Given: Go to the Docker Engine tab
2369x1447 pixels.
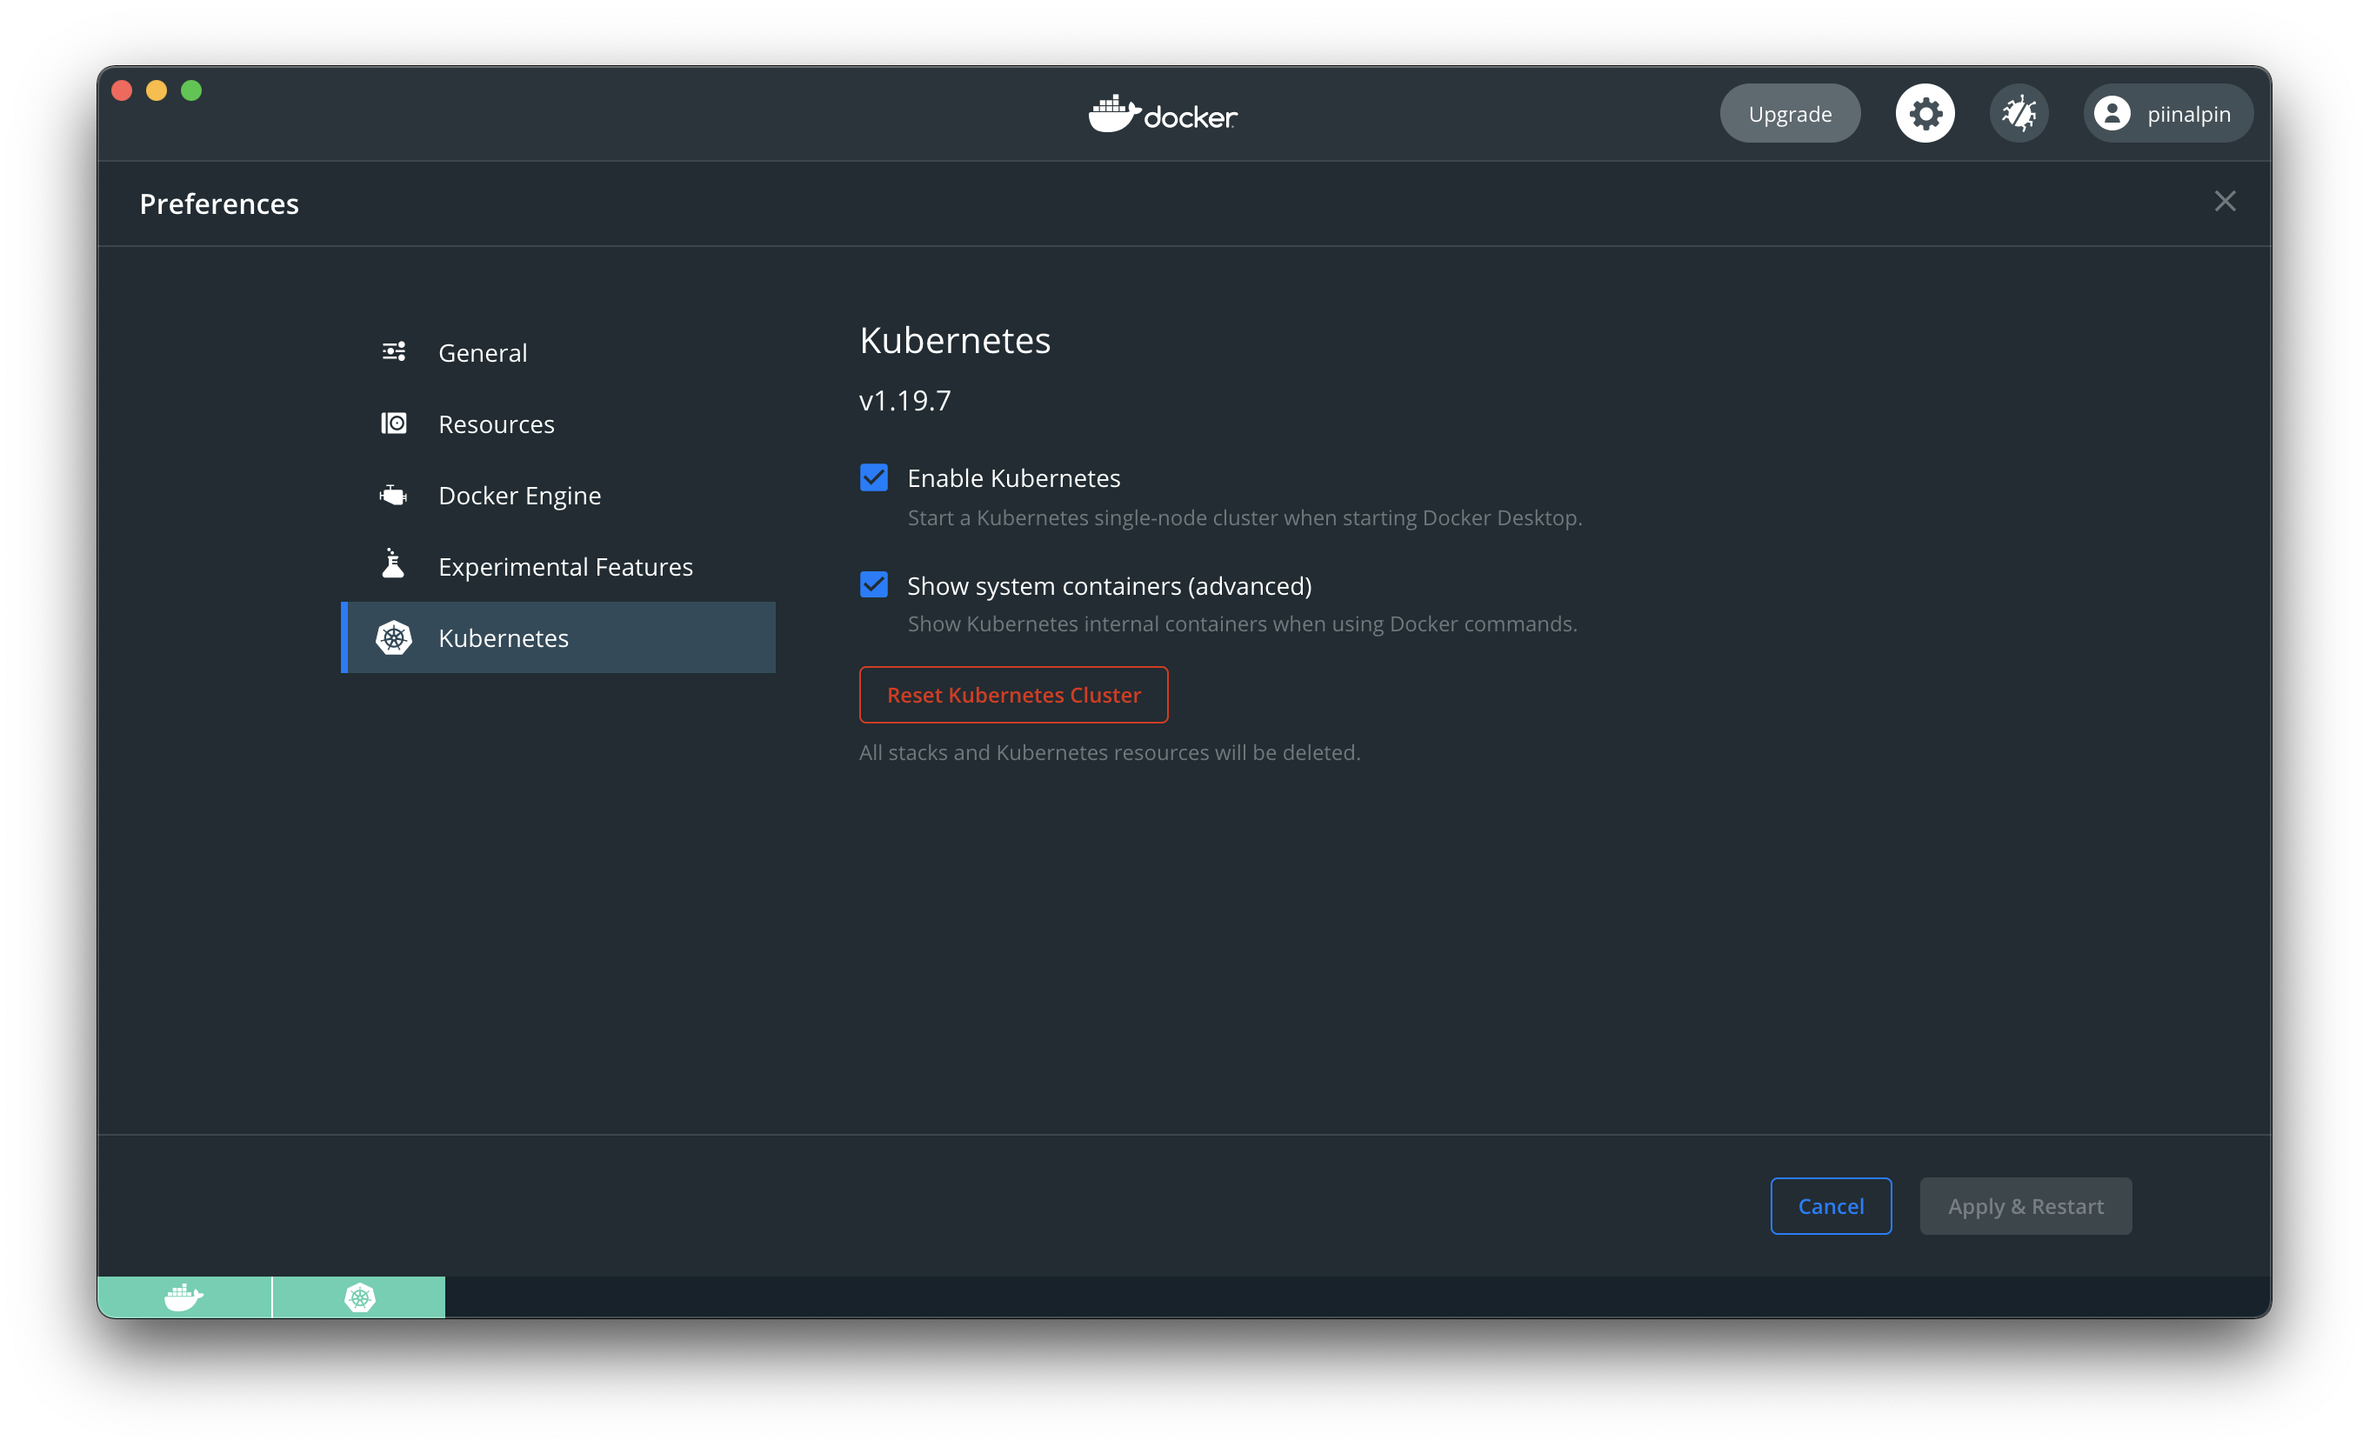Looking at the screenshot, I should (x=557, y=494).
